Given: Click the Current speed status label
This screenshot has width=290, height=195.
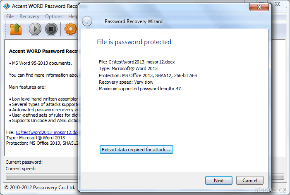Looking at the screenshot, I should click(21, 169).
